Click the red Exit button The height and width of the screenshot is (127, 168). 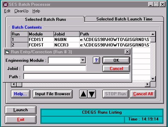click(x=20, y=119)
